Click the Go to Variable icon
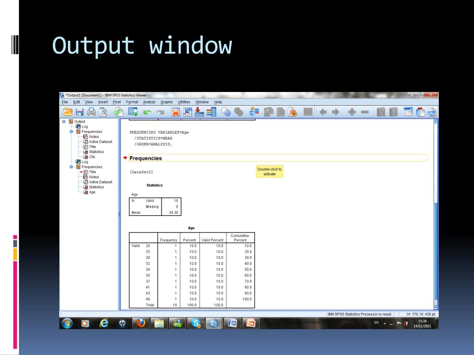Viewport: 474px width, 355px height. [x=199, y=112]
